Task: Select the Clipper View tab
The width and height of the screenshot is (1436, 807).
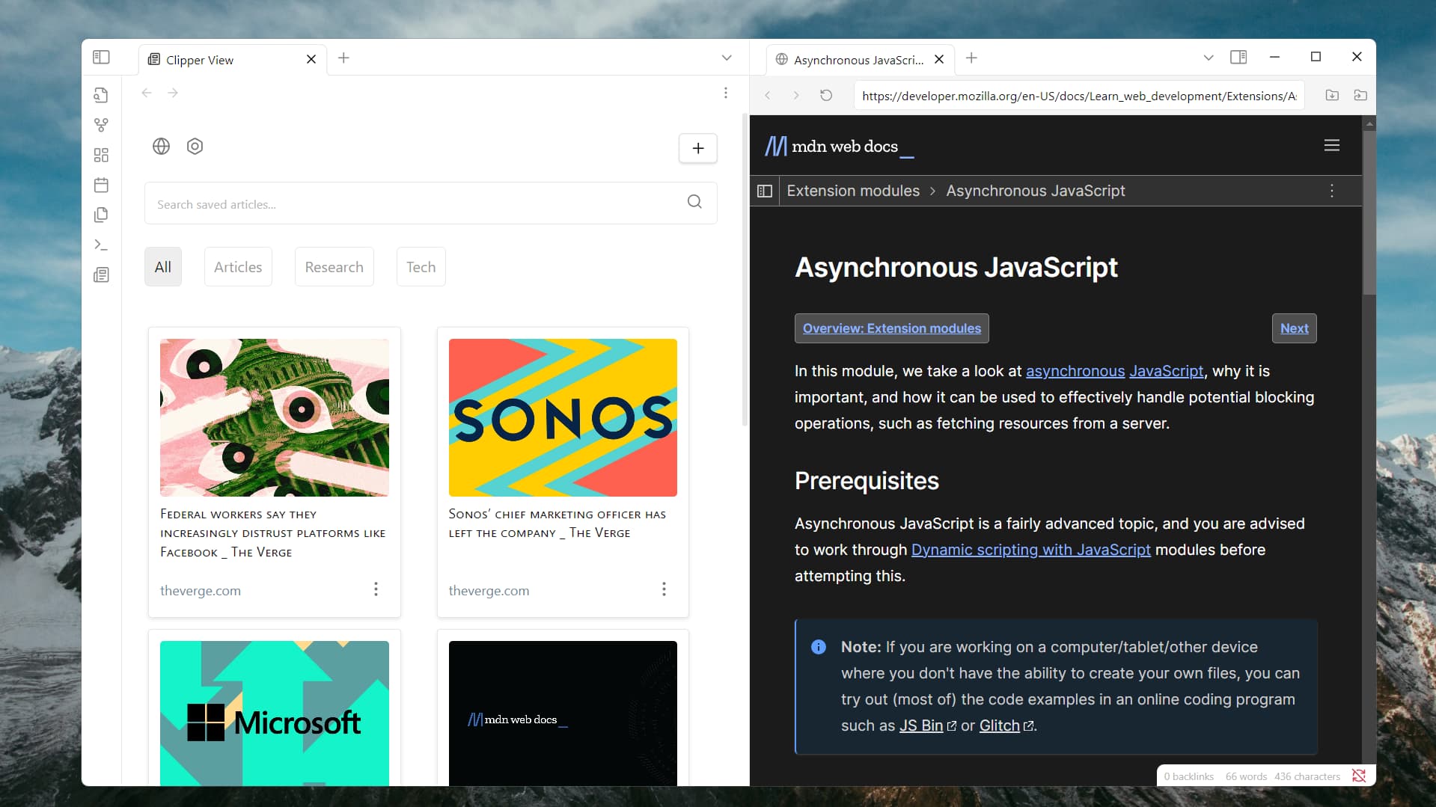Action: (232, 59)
